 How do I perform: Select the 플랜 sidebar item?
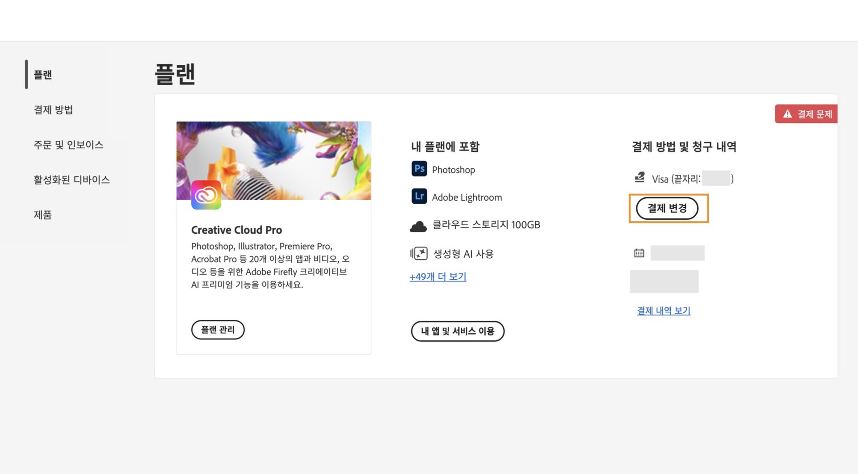coord(41,75)
